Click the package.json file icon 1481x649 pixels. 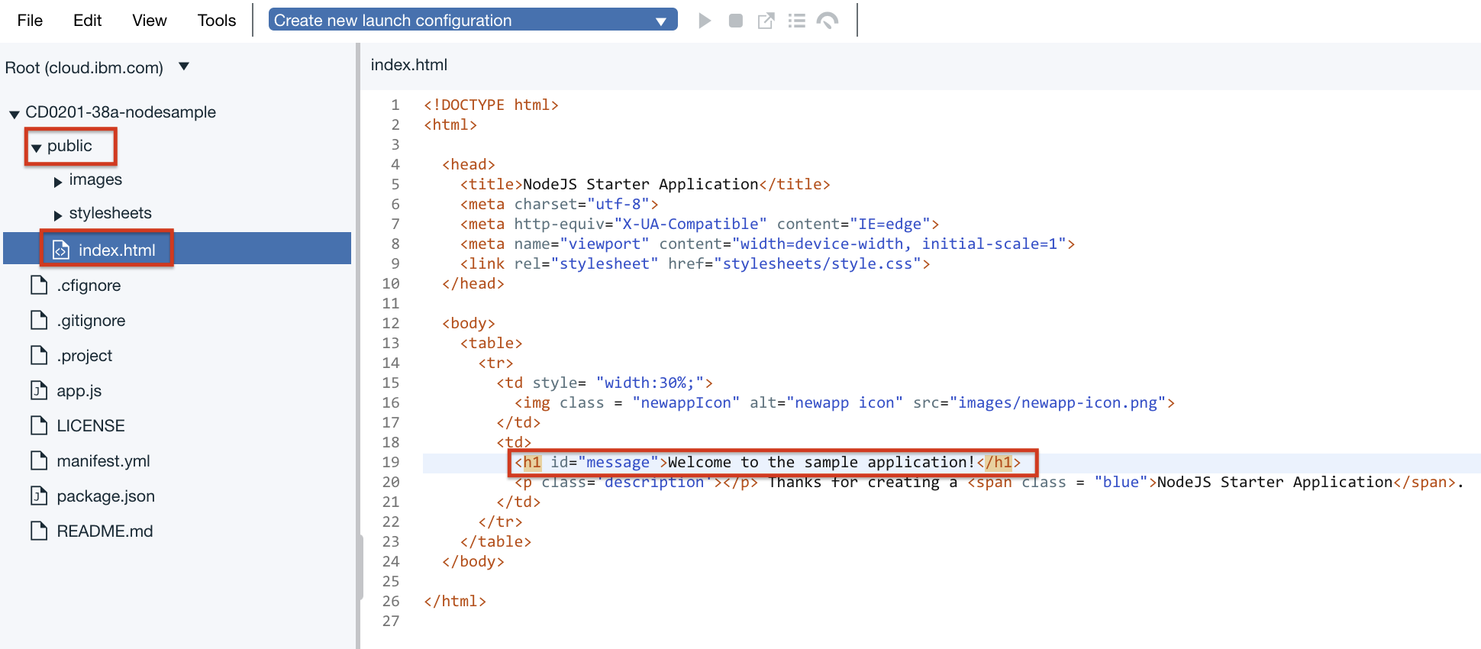(39, 496)
